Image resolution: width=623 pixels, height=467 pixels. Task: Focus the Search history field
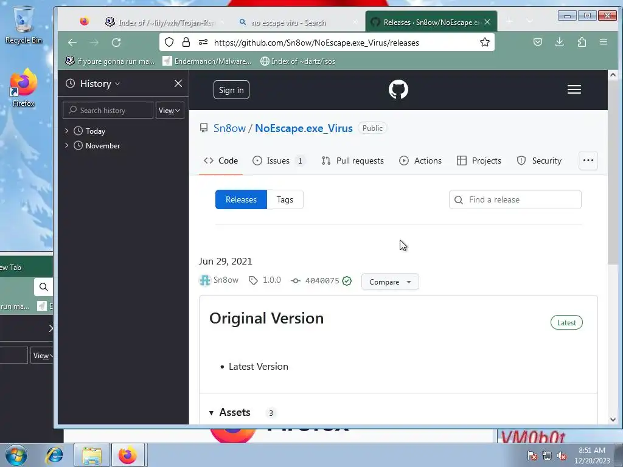(108, 111)
